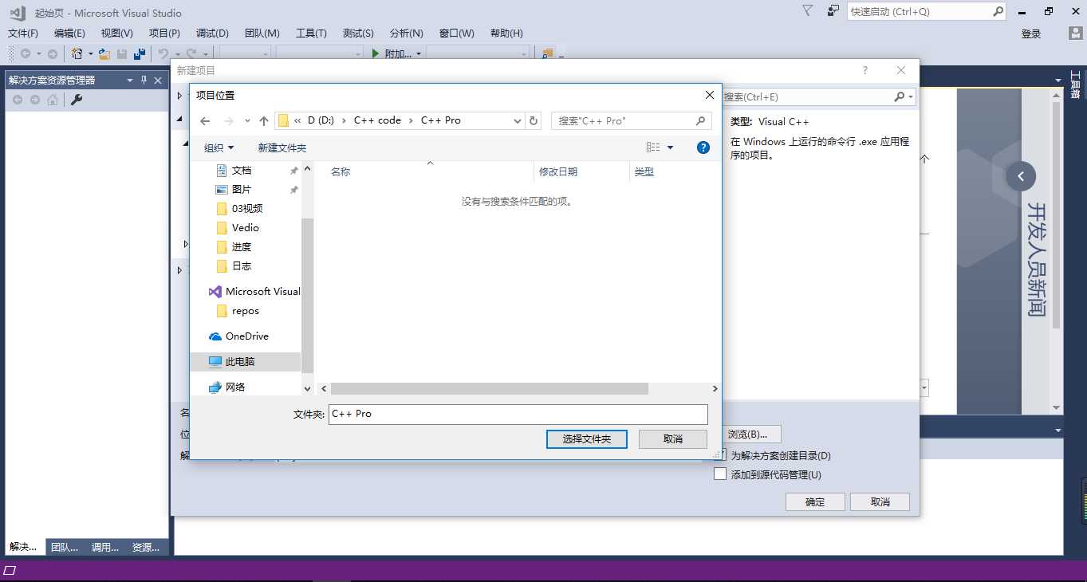Open the 附加 start dropdown arrow

click(x=419, y=53)
